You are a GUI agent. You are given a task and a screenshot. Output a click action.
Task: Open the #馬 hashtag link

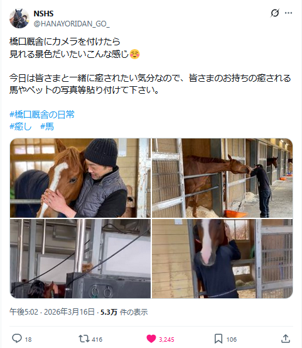coord(47,126)
